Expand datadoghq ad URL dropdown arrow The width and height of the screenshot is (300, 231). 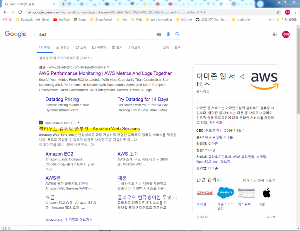108,67
